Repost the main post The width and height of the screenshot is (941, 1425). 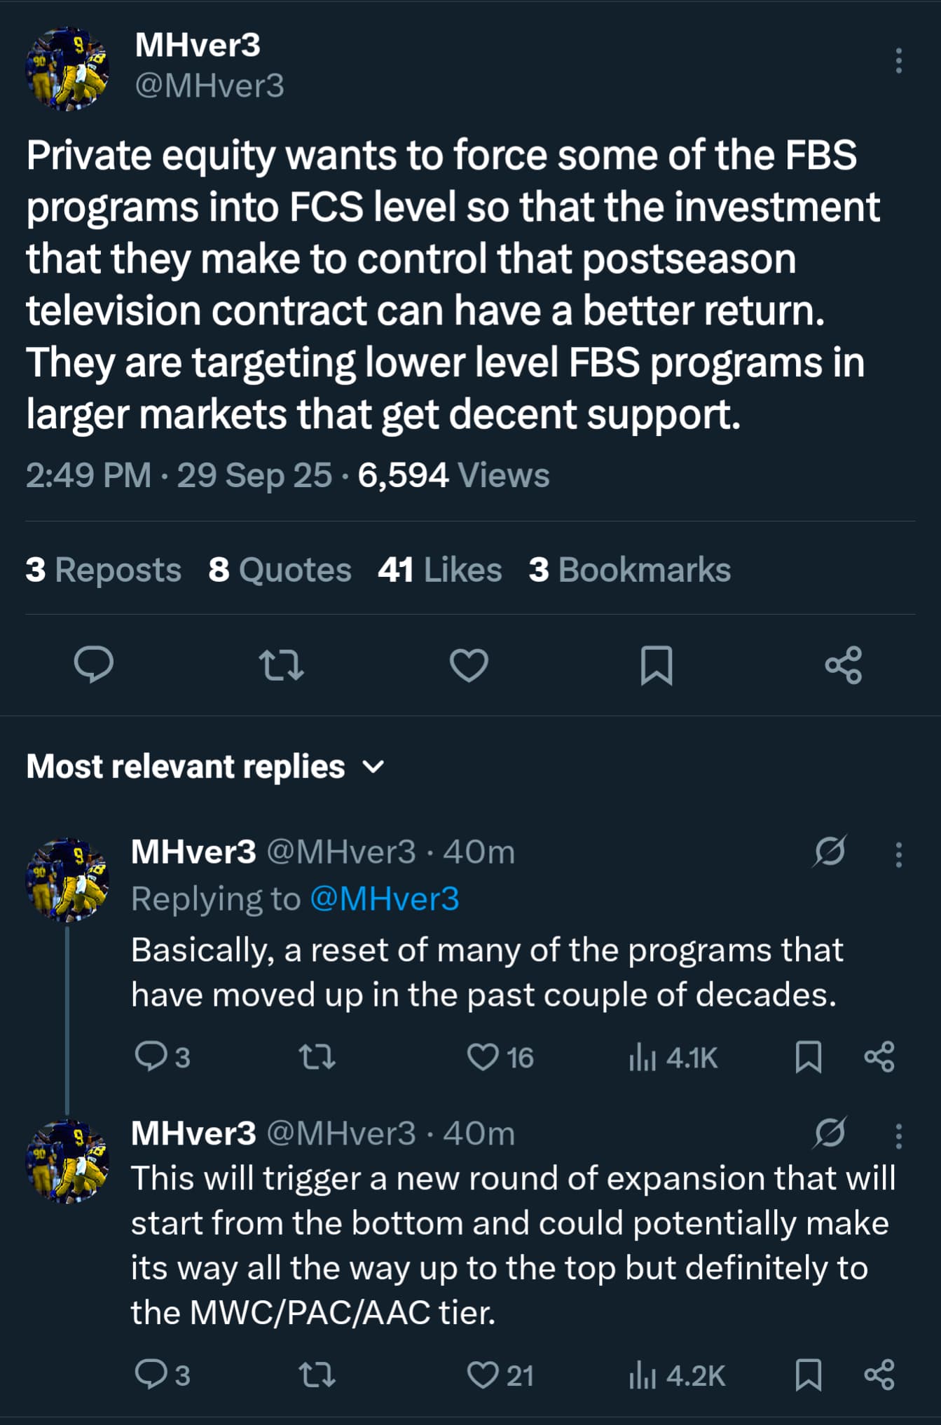point(281,664)
